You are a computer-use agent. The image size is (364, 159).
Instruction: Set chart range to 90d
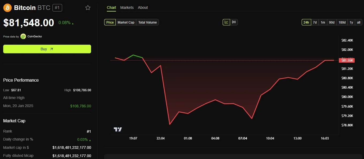[x=332, y=22]
